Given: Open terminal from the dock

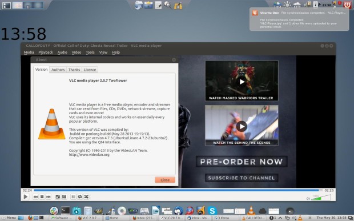Looking at the screenshot, I should pos(66,211).
